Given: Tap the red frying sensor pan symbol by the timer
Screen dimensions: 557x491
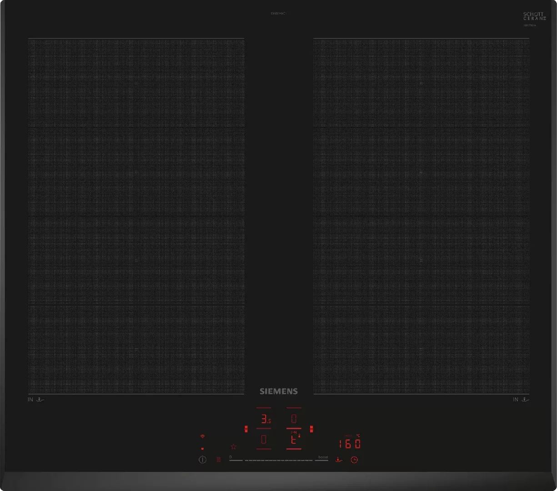Looking at the screenshot, I should coord(338,460).
